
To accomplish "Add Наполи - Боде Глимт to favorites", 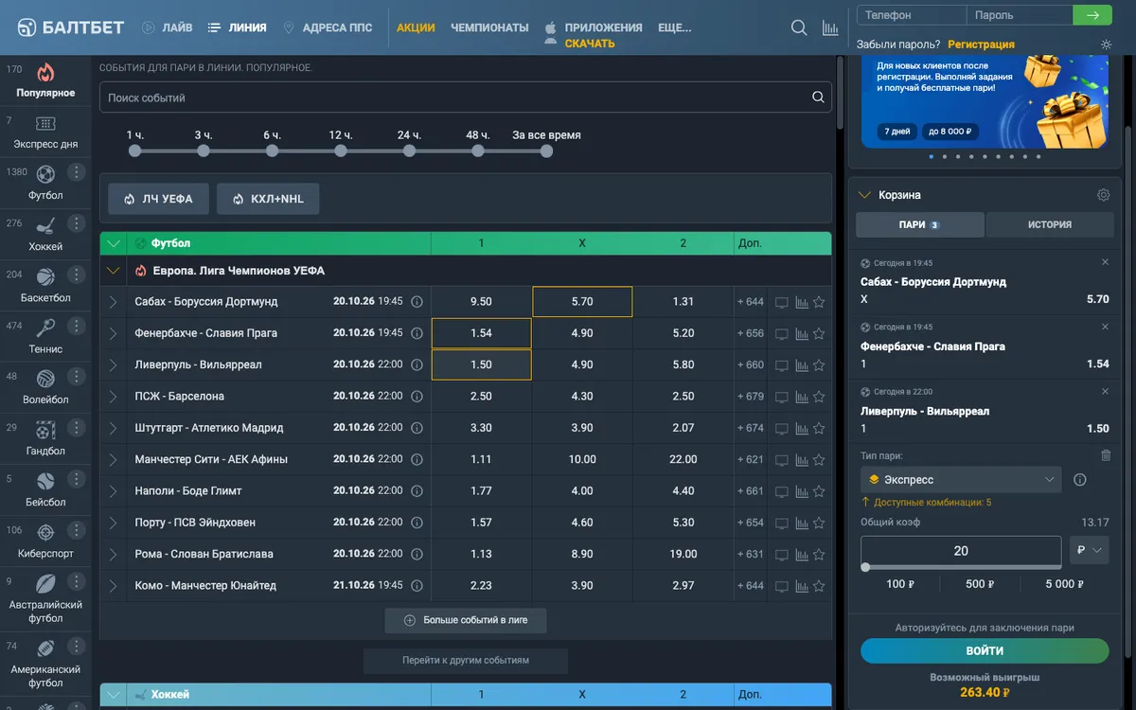I will [819, 491].
